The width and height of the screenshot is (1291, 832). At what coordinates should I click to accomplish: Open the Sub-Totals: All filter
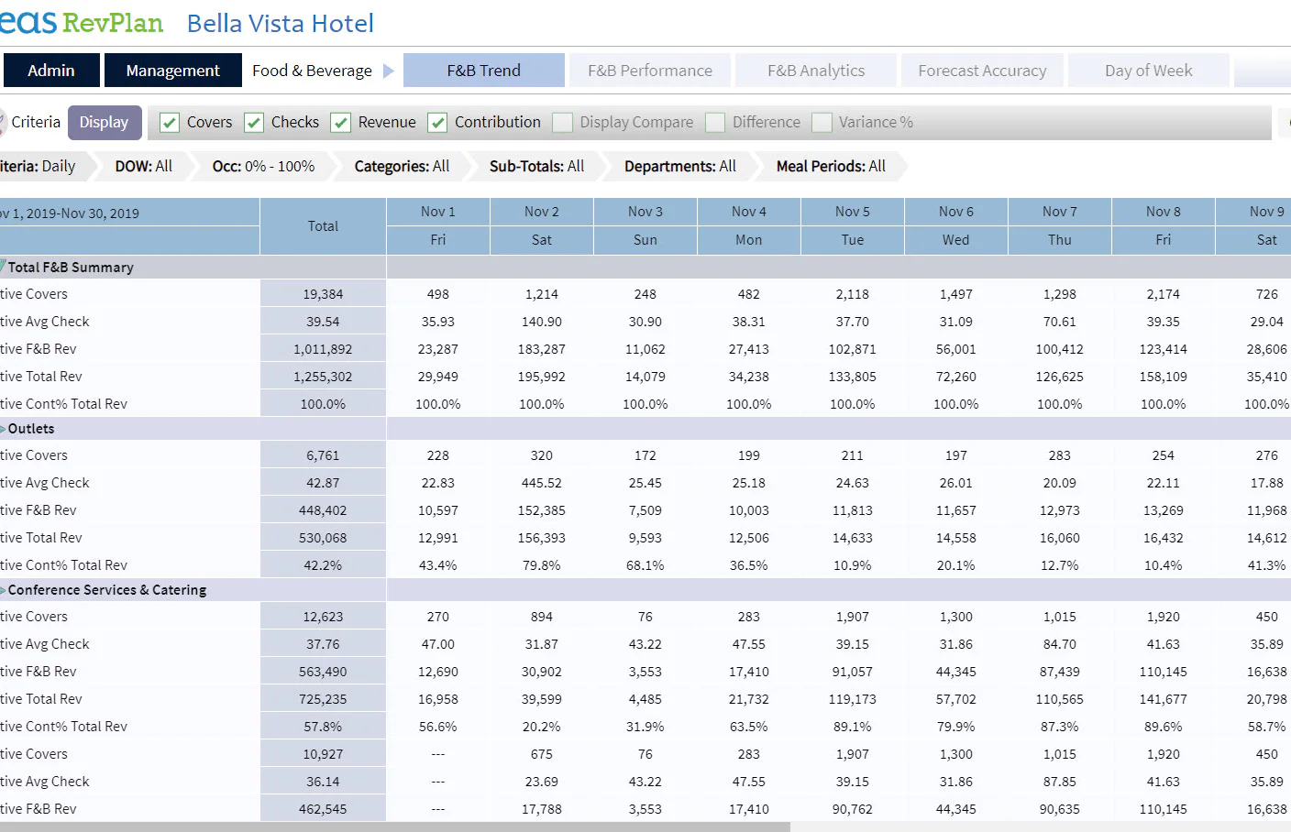tap(536, 166)
